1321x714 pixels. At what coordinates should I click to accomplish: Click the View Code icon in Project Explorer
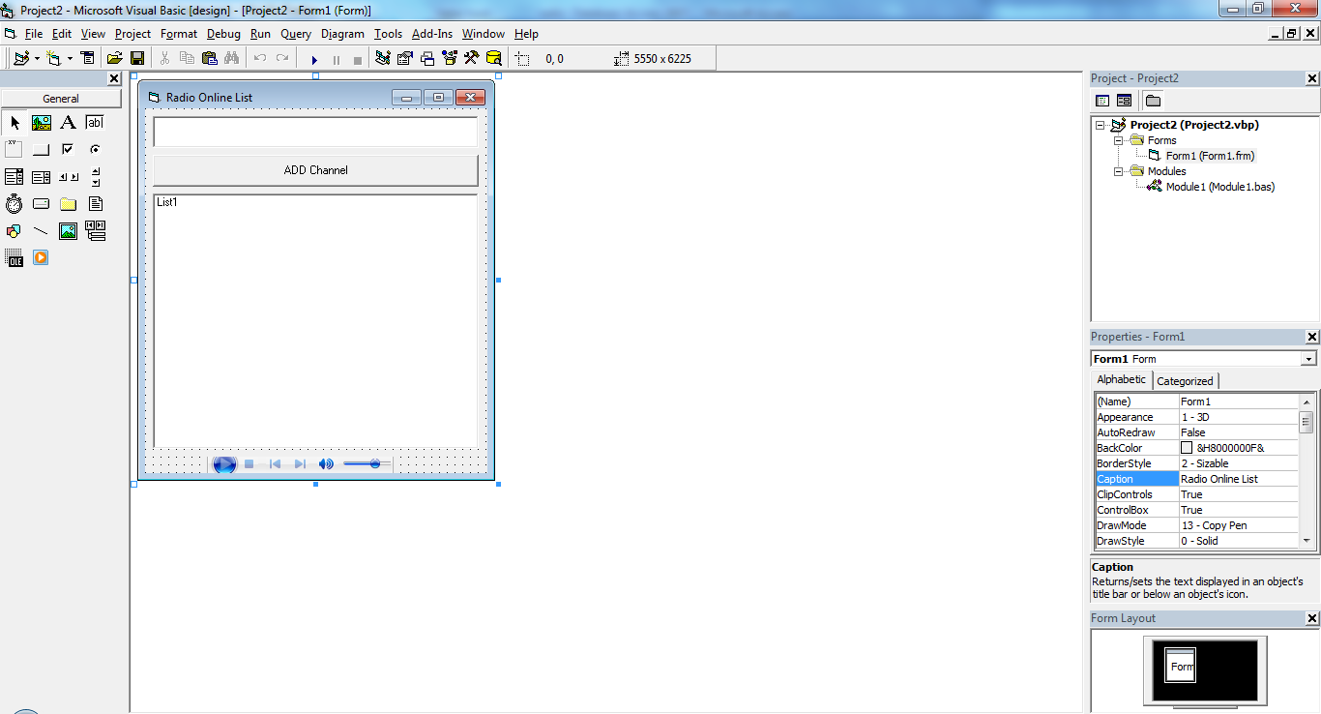tap(1102, 100)
